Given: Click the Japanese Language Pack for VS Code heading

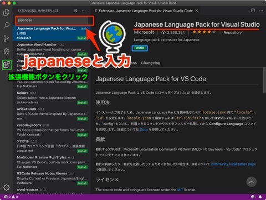Looking at the screenshot, I should tap(151, 79).
